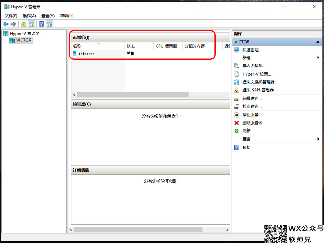Expand the 查看 submenu arrow in actions
This screenshot has height=243, width=324.
[318, 139]
